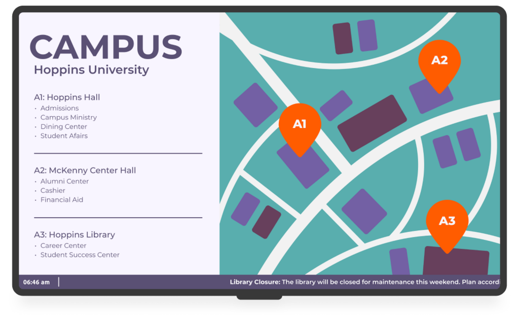Click the 06:46 am clock display
The height and width of the screenshot is (315, 519).
[x=36, y=282]
